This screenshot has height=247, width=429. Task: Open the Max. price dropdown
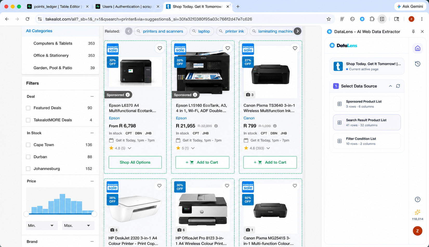coord(78,225)
